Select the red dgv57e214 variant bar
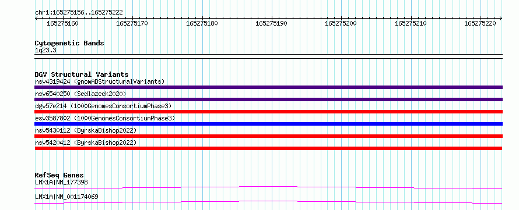 268,112
